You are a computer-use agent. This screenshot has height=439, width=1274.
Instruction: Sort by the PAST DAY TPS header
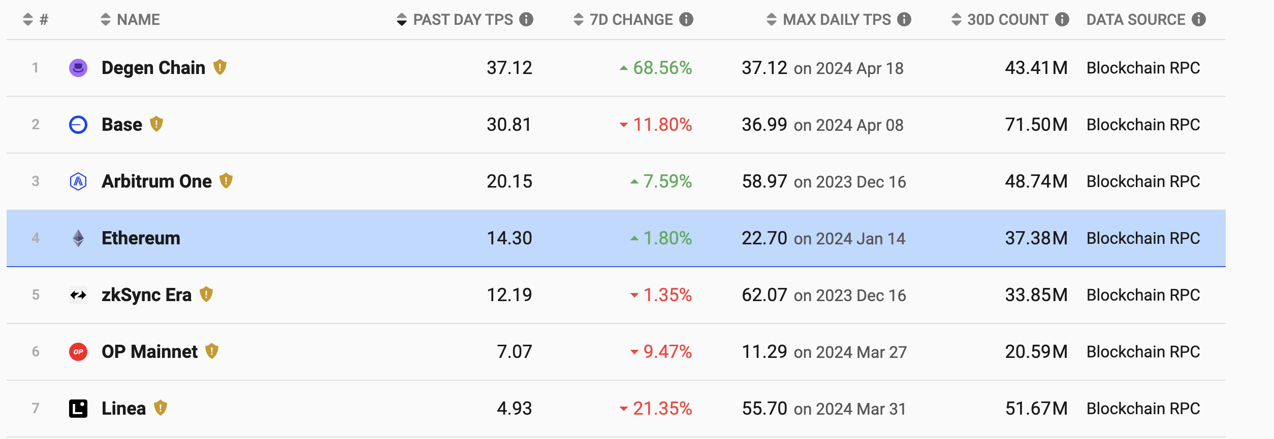463,20
